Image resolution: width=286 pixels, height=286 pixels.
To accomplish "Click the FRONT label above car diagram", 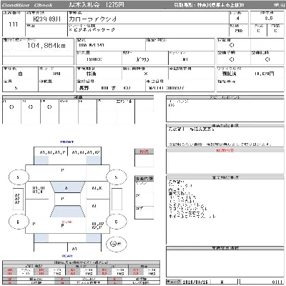I will tap(67, 142).
